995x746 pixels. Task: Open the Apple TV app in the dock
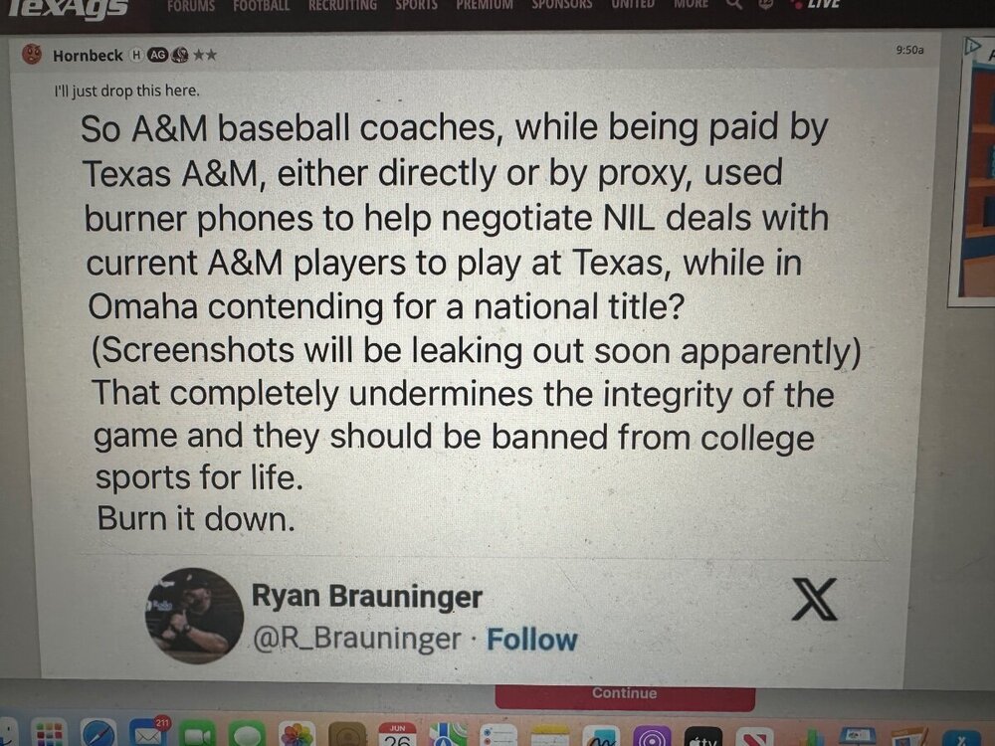(704, 734)
